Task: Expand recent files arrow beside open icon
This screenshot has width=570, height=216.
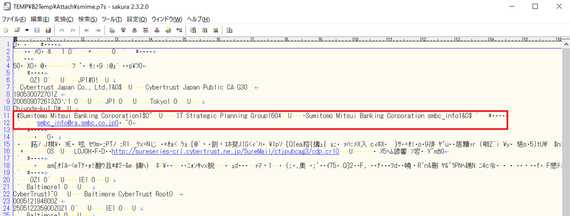Action: click(27, 30)
